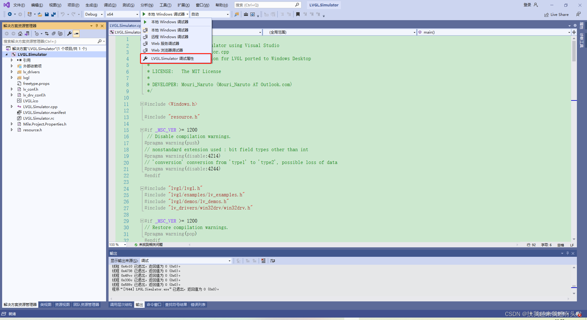Click the sync with active document icon
Viewport: 587px width, 320px height.
(x=47, y=34)
